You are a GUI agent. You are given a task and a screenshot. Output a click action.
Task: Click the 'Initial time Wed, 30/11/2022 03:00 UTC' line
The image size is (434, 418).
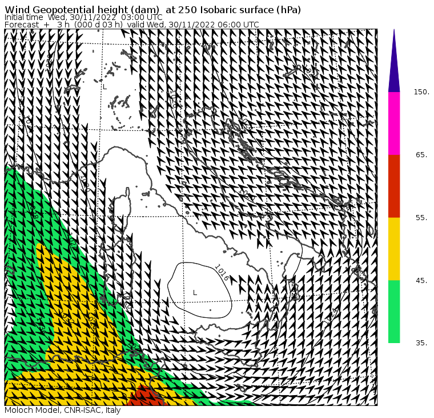pos(83,17)
